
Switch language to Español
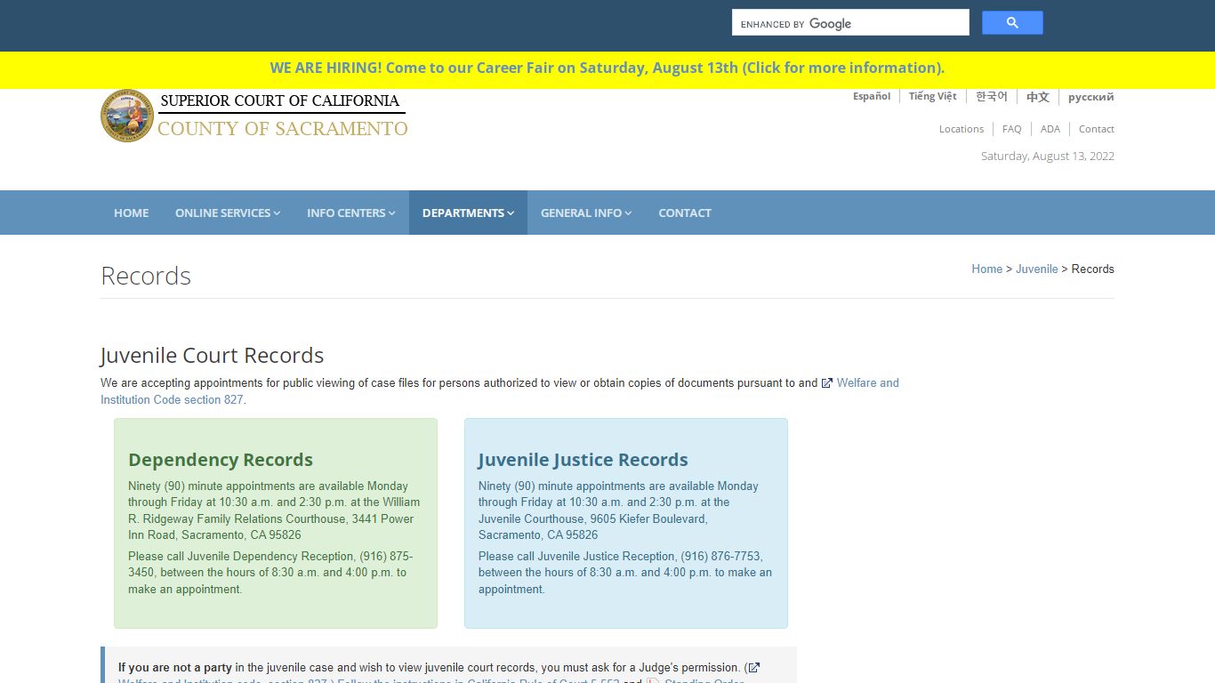point(872,96)
